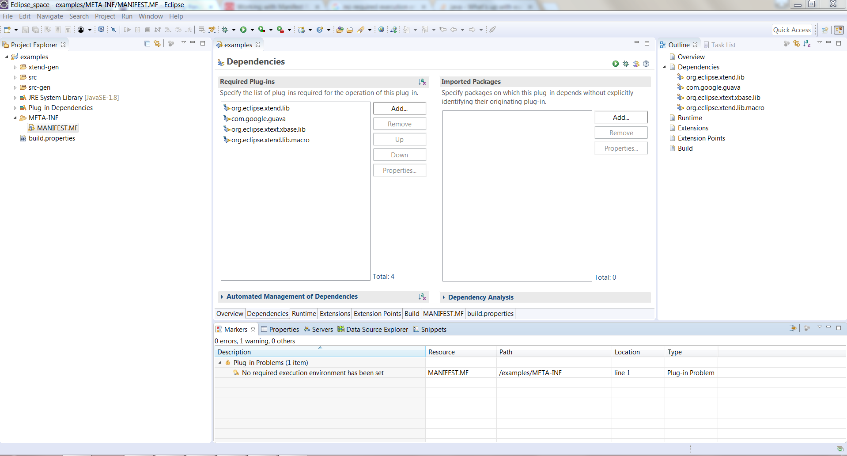Open the Run menu
This screenshot has height=456, width=847.
127,16
